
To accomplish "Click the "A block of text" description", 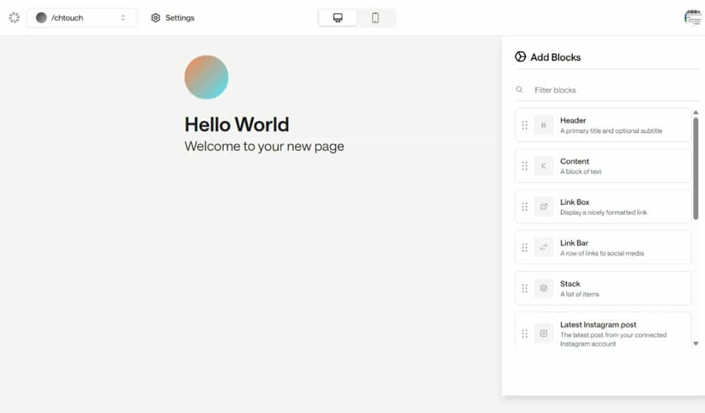I will tap(580, 171).
